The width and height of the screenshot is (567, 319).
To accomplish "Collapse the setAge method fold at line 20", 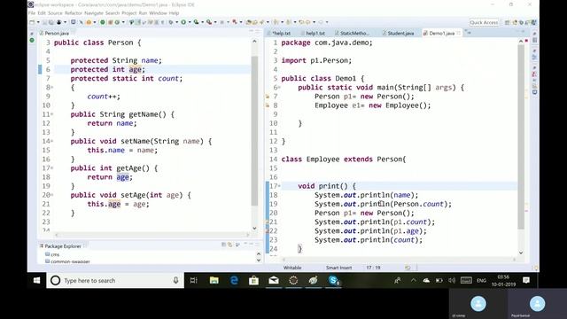I will tap(52, 195).
